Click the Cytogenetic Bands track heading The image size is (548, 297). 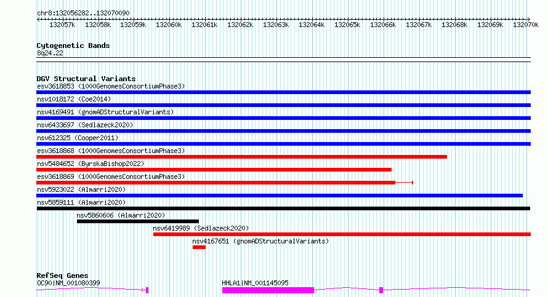(73, 46)
